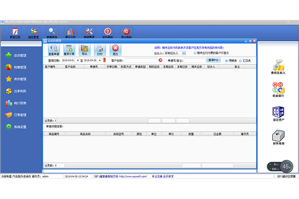Click 开单日期 column header
299x199 pixels.
point(112,67)
